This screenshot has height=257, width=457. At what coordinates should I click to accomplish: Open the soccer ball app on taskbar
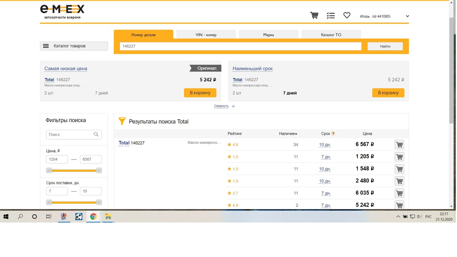(x=79, y=217)
